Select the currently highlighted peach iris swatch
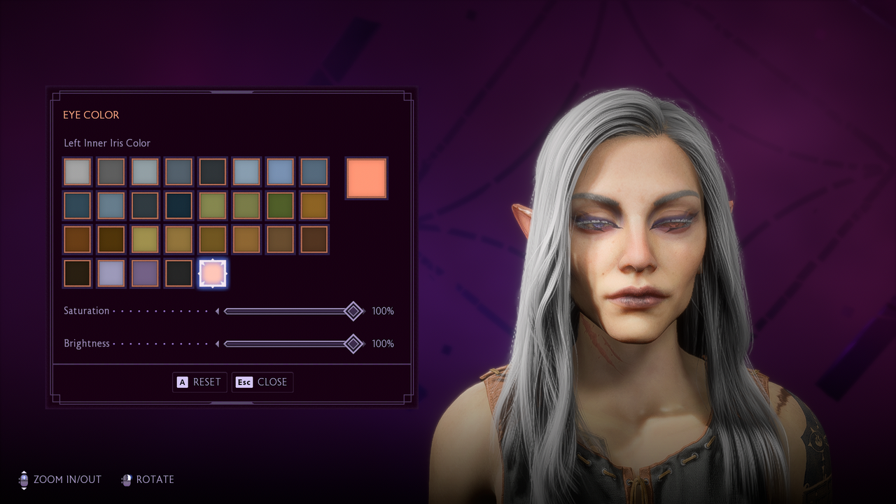The image size is (896, 504). point(213,273)
